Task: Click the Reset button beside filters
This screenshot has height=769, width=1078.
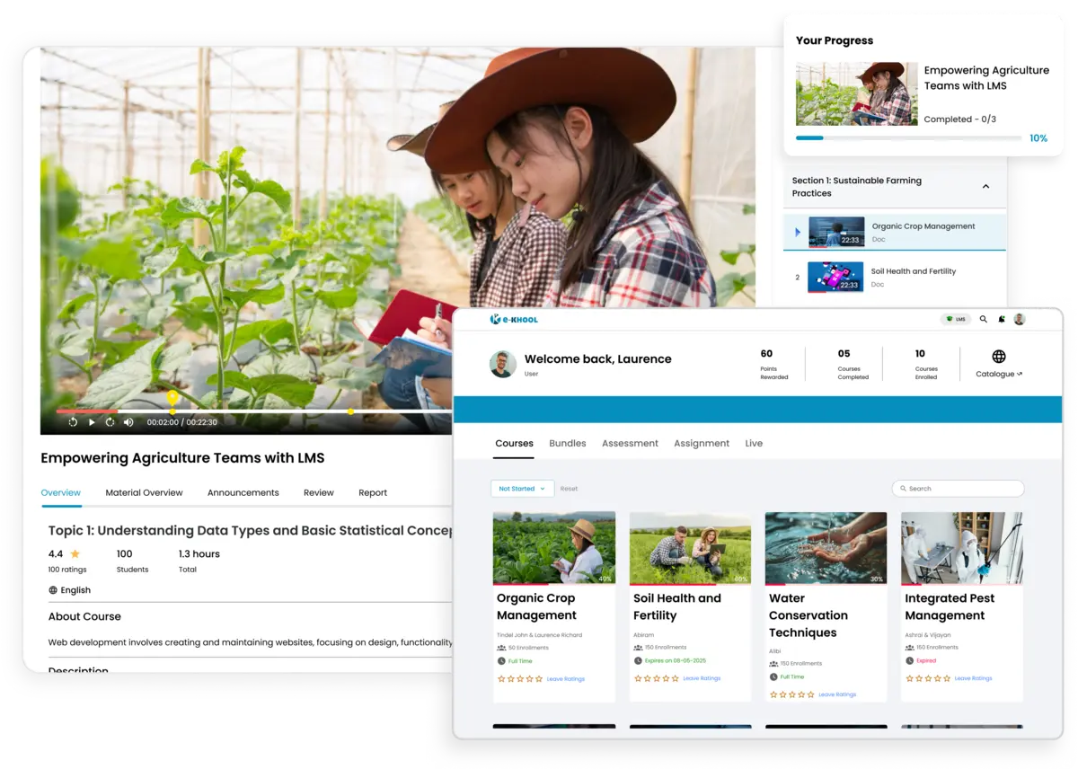Action: (x=569, y=488)
